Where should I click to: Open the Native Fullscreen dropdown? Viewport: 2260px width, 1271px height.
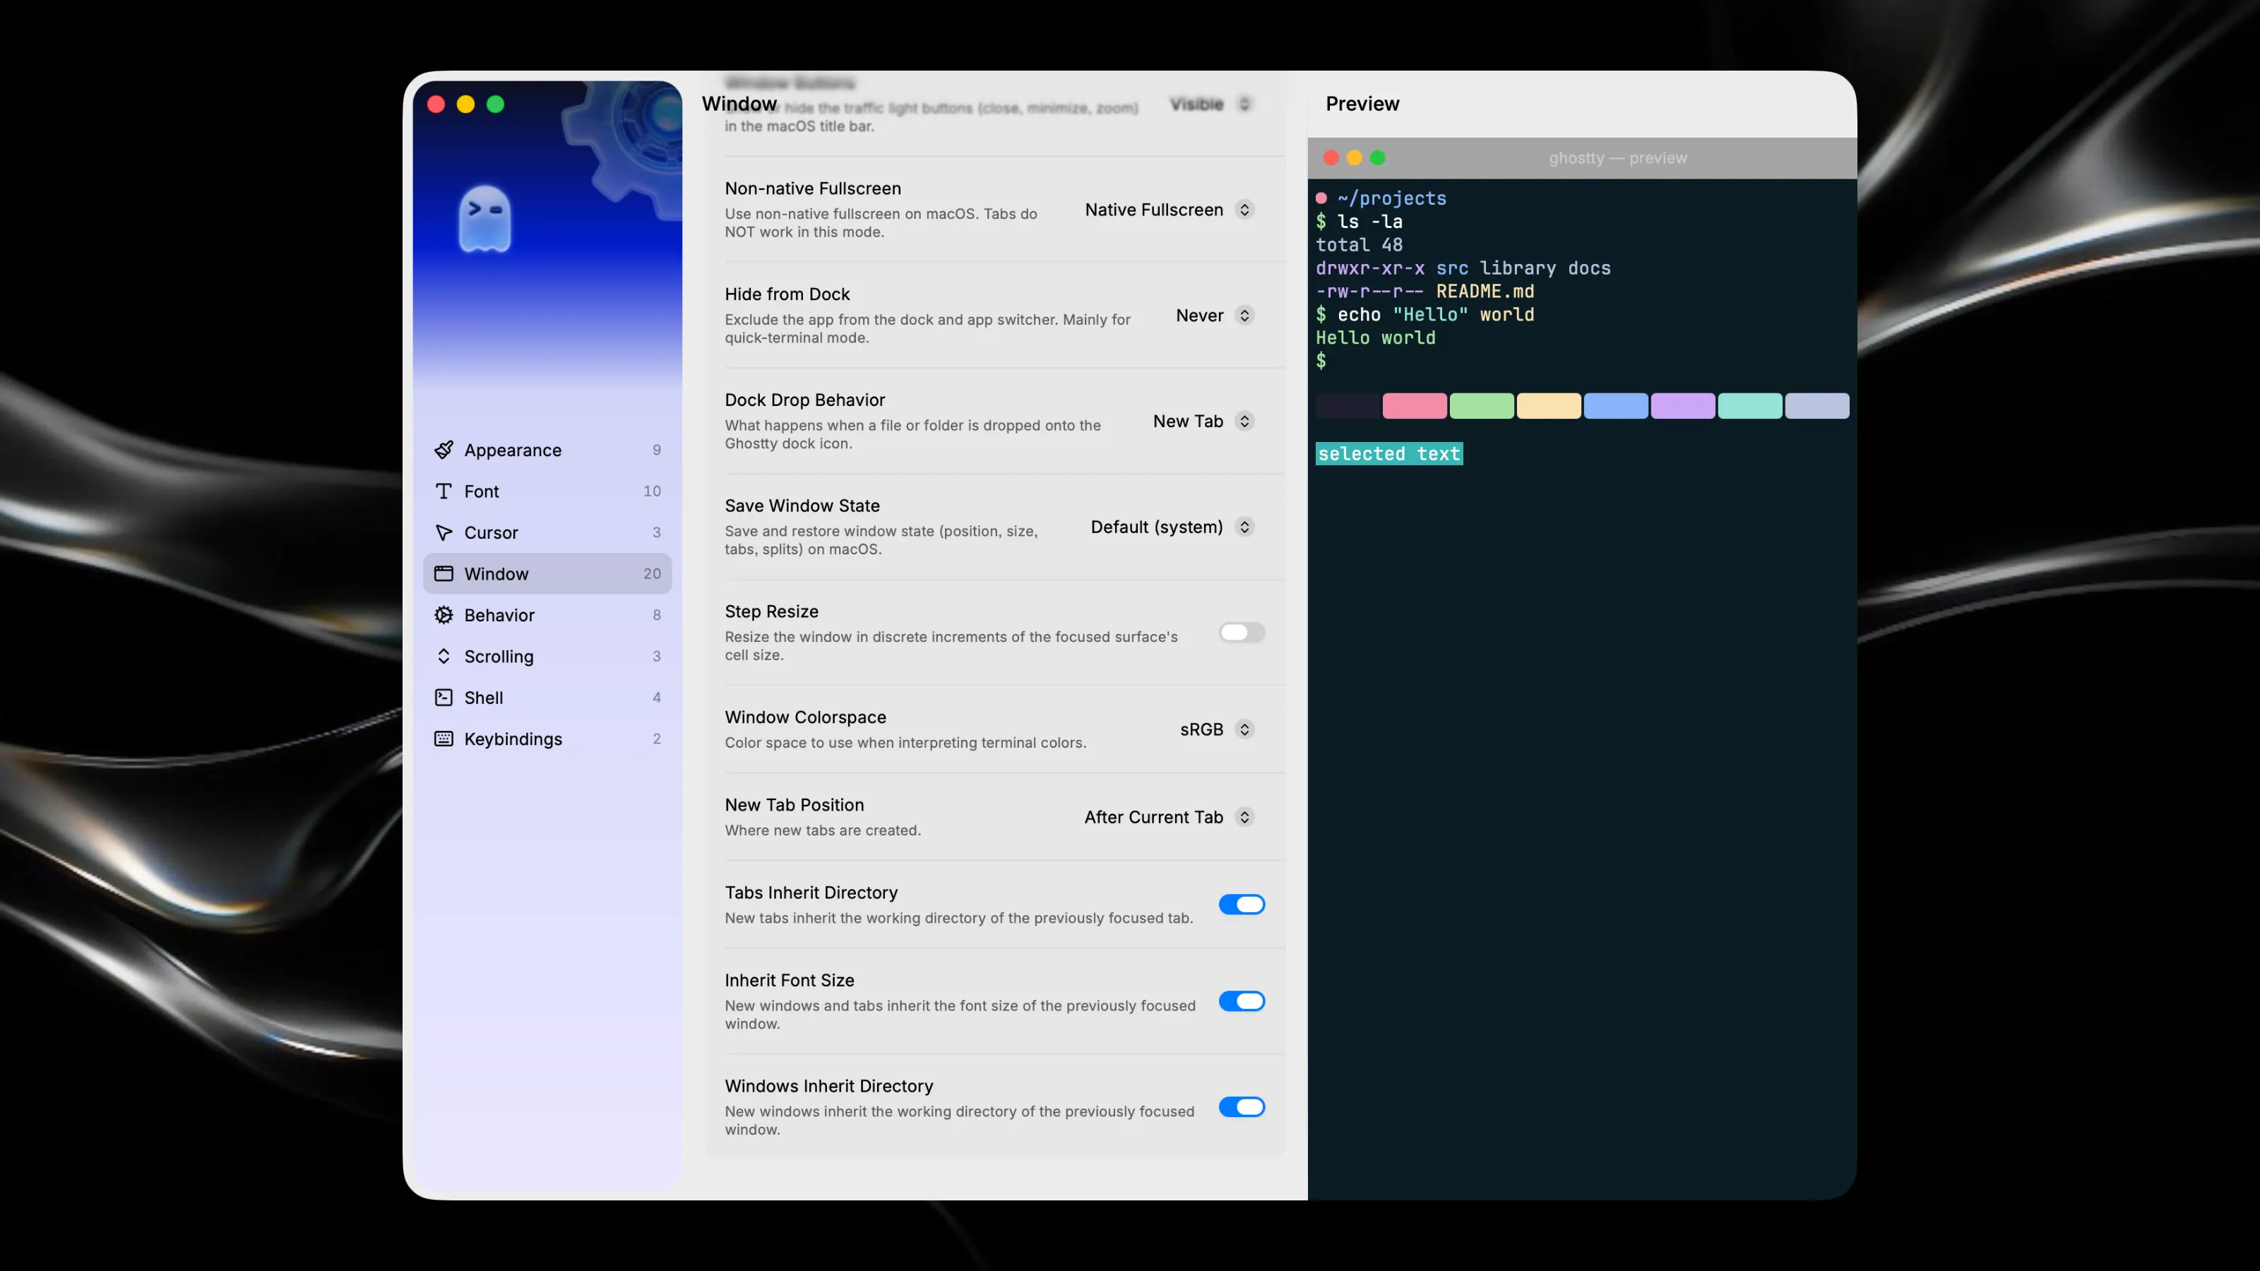(x=1170, y=210)
